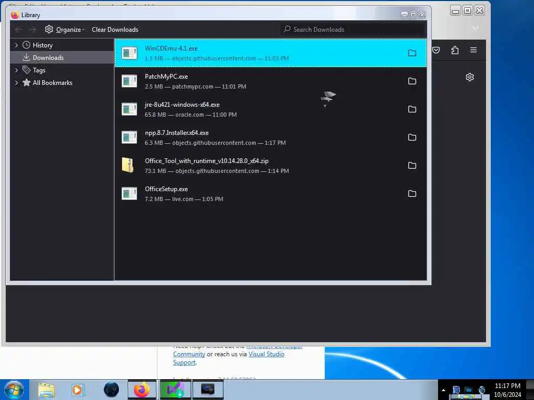Switch to Firefox on the taskbar
This screenshot has width=534, height=400.
coord(142,390)
